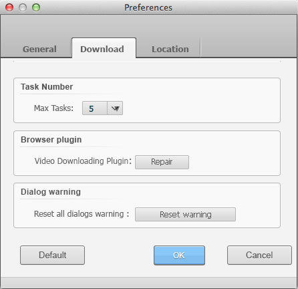This screenshot has height=289, width=298.
Task: Switch to the General tab
Action: [x=39, y=49]
